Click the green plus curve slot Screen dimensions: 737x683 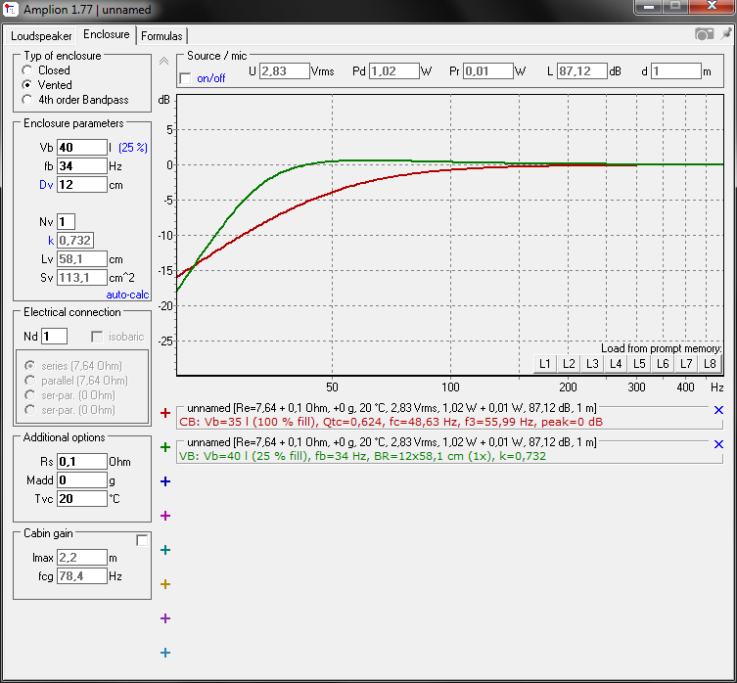tap(165, 447)
